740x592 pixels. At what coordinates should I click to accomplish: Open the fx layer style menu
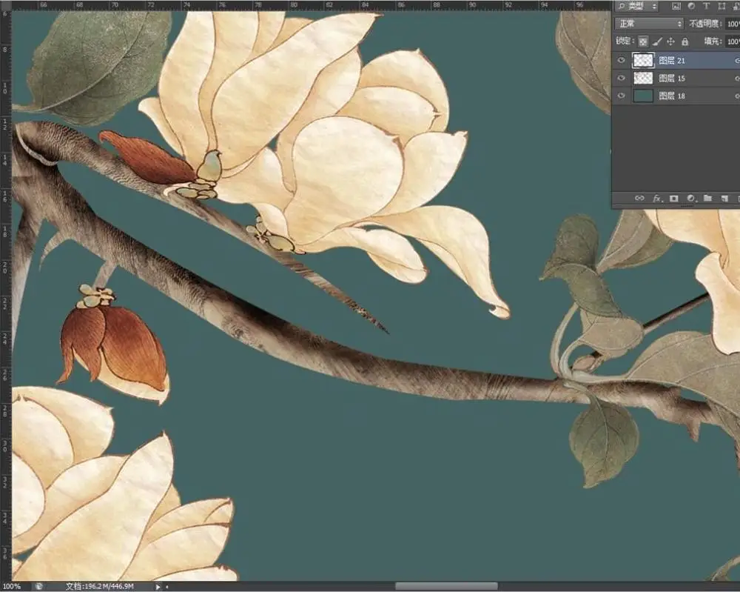[x=656, y=199]
